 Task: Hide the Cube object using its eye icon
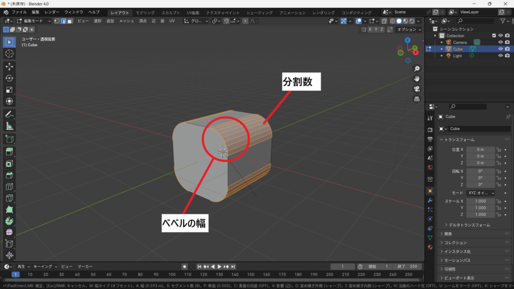pos(500,49)
